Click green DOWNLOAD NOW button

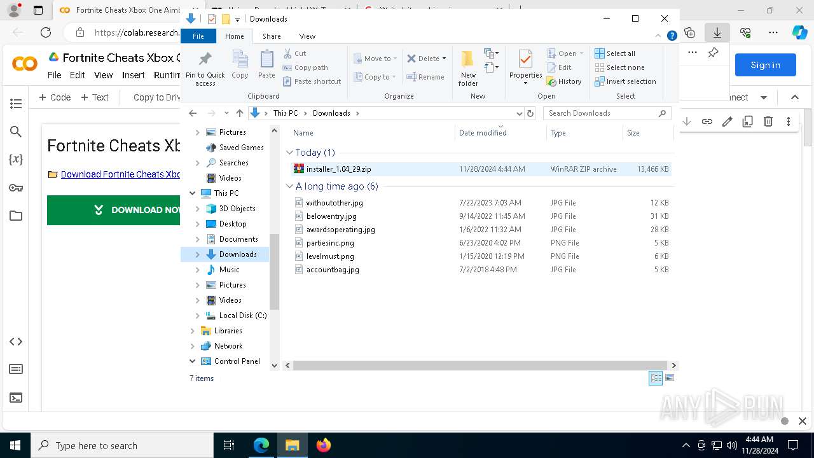coord(114,210)
